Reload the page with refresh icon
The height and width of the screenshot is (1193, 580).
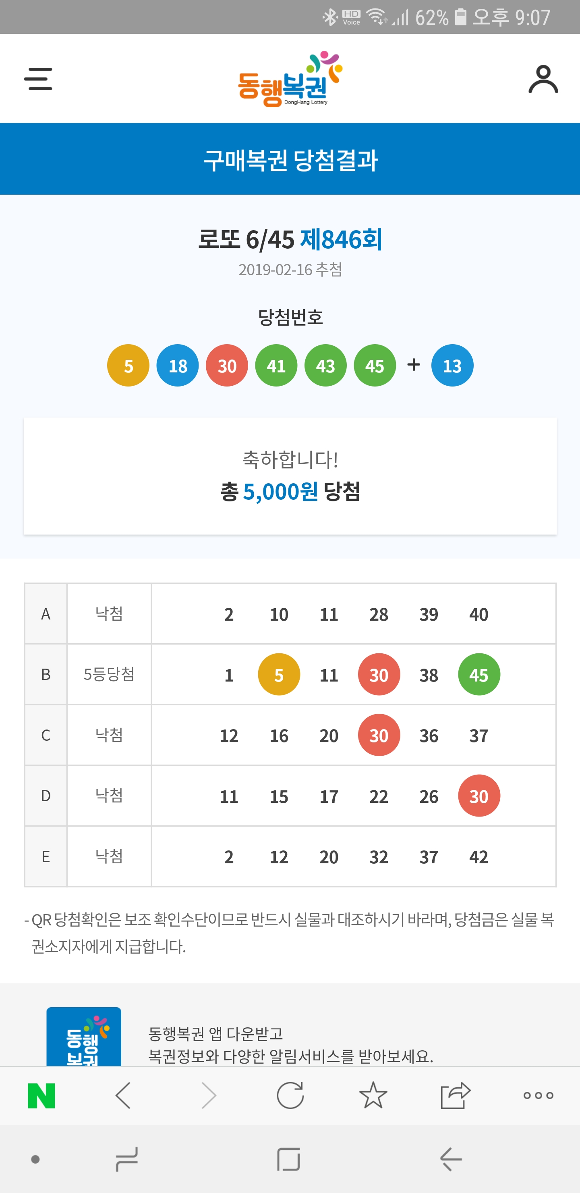290,1096
